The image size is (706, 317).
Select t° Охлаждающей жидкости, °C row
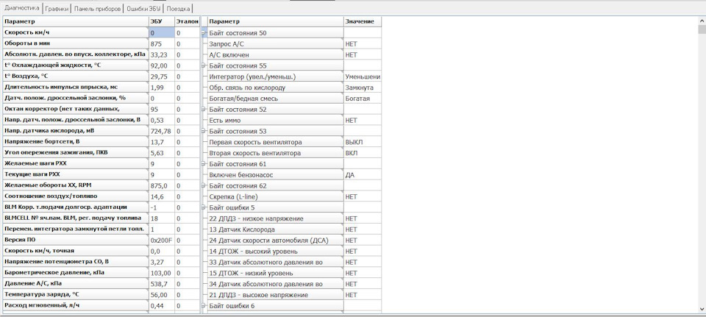click(76, 65)
